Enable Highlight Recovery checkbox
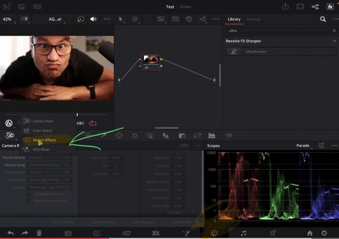The width and height of the screenshot is (339, 239). coord(28,194)
